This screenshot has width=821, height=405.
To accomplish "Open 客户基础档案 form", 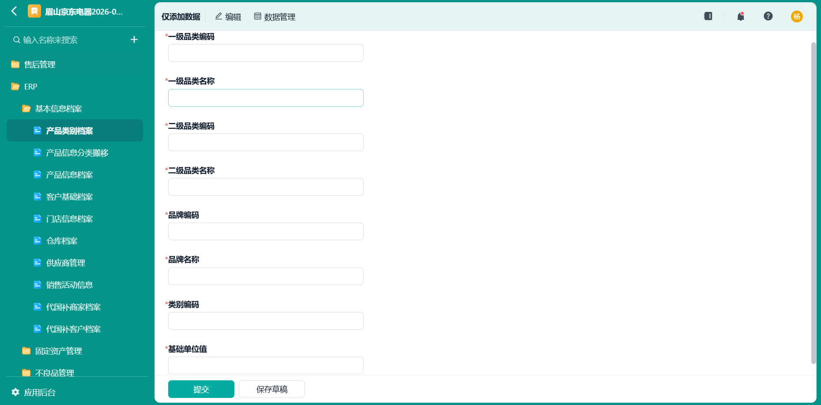I will coord(75,197).
